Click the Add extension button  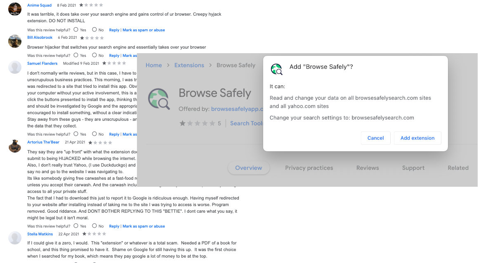coord(417,138)
